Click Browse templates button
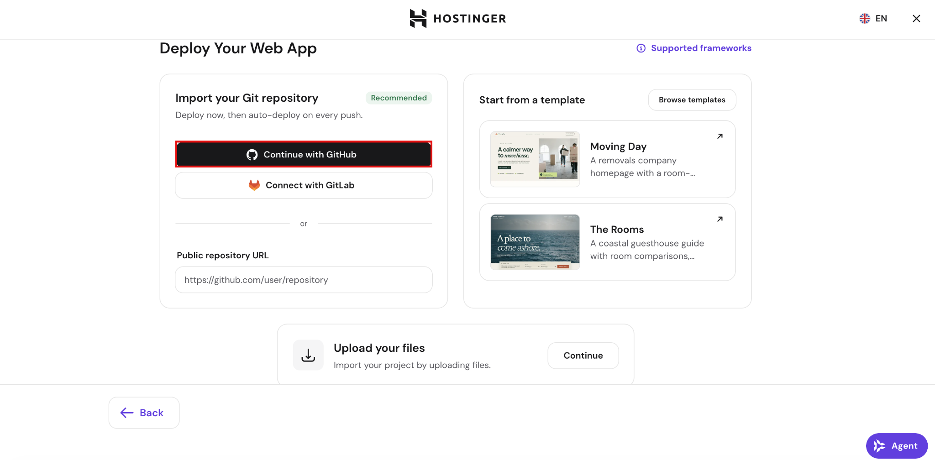This screenshot has width=935, height=460. point(692,100)
